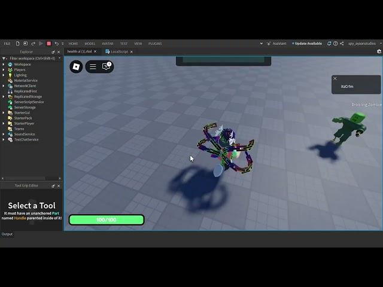
Task: Click the green 100/100 health bar
Action: tap(107, 220)
